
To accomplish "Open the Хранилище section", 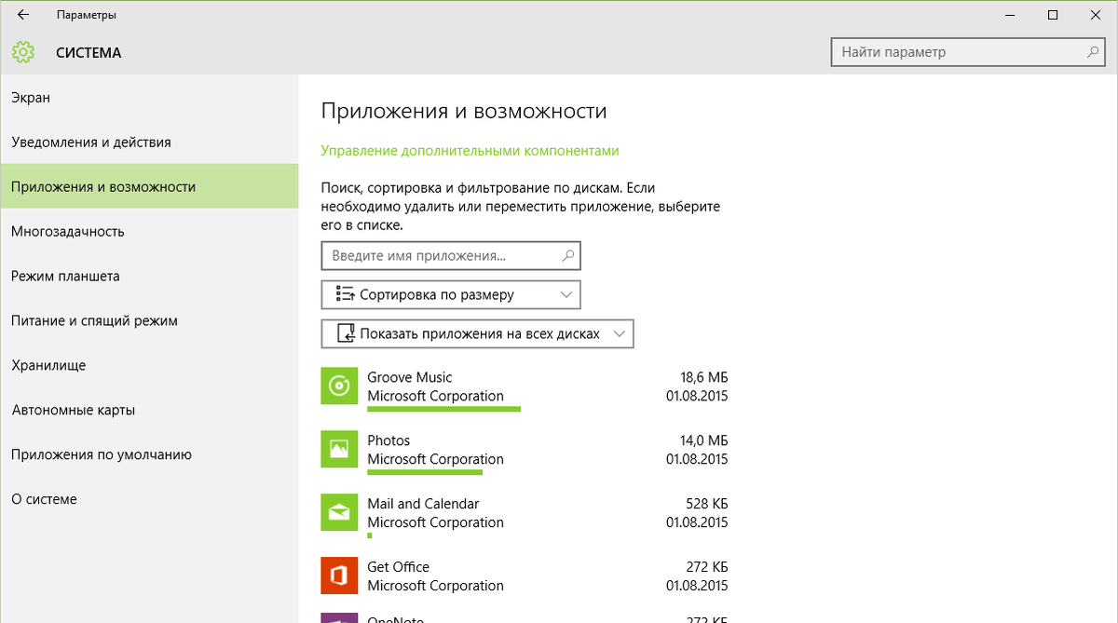I will pos(149,365).
